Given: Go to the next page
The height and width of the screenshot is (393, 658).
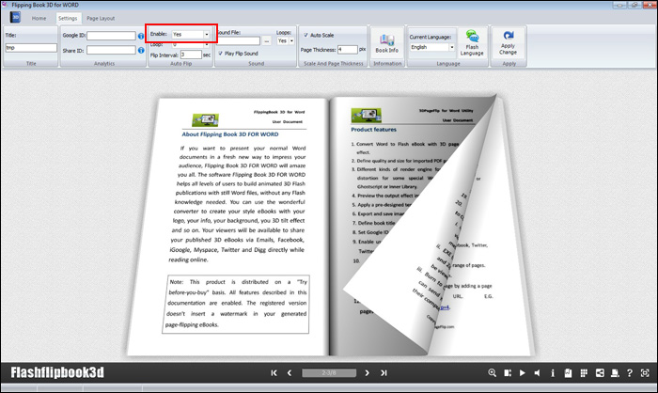Looking at the screenshot, I should tap(368, 373).
